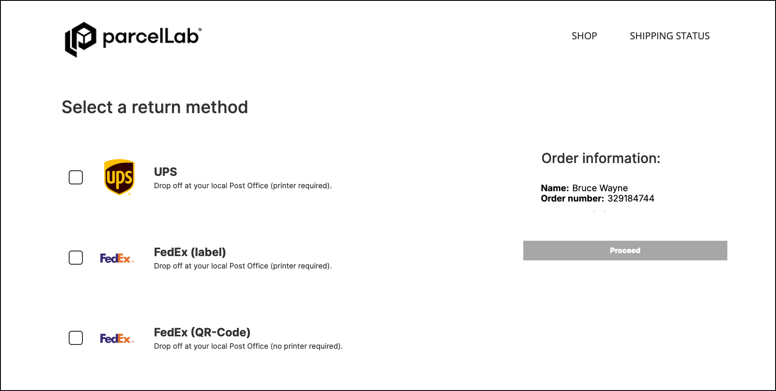Click the FedEx (label) printer required description

pyautogui.click(x=242, y=266)
